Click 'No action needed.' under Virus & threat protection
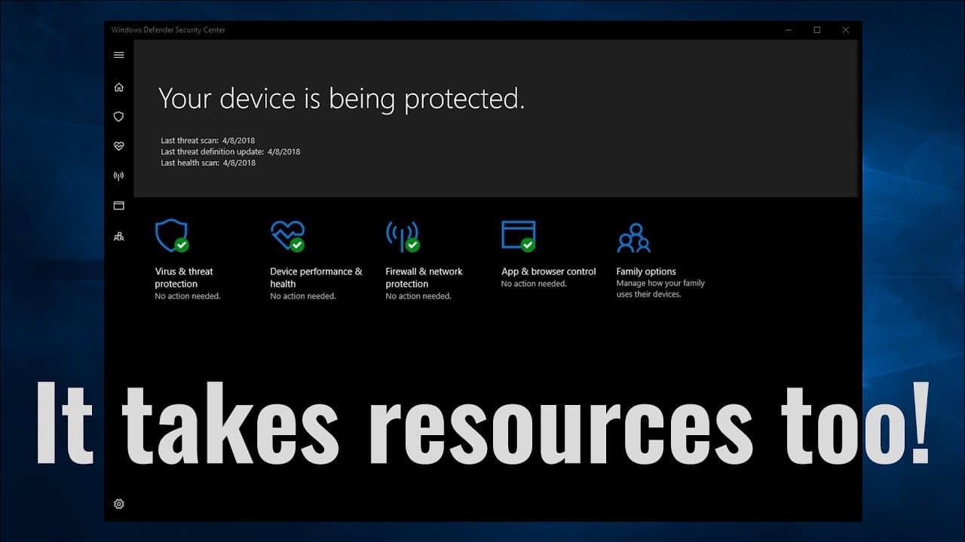 tap(188, 297)
